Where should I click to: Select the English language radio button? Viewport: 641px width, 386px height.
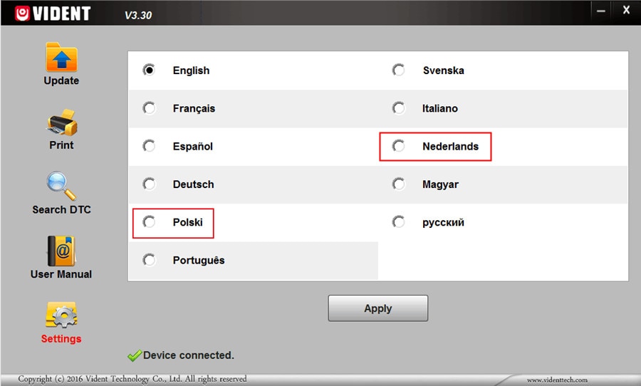click(149, 71)
